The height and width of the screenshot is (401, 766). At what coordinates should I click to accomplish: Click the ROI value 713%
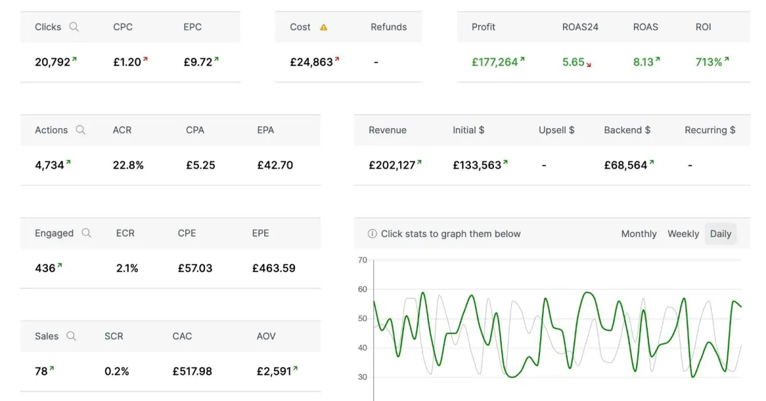(709, 62)
